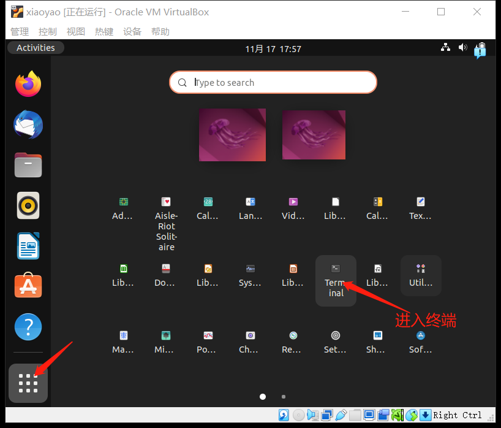This screenshot has height=428, width=501.
Task: Click the VirtualBox display status icon
Action: coord(369,415)
